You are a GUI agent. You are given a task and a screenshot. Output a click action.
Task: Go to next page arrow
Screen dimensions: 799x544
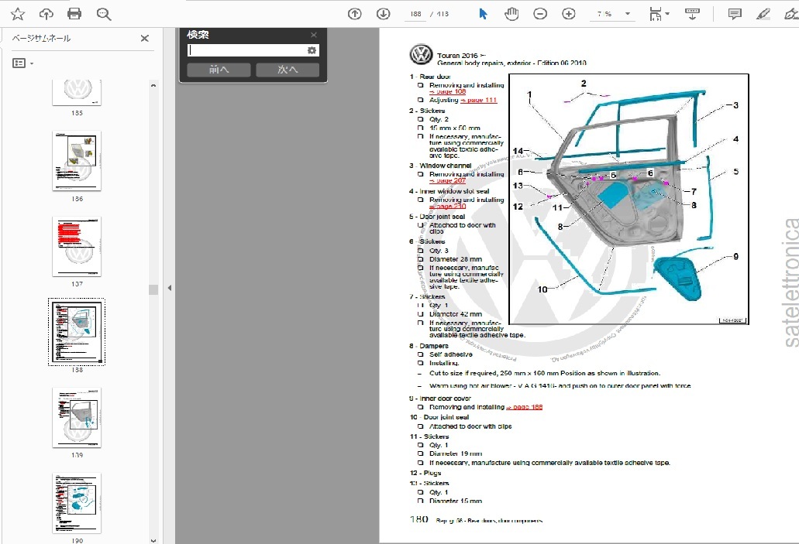383,14
